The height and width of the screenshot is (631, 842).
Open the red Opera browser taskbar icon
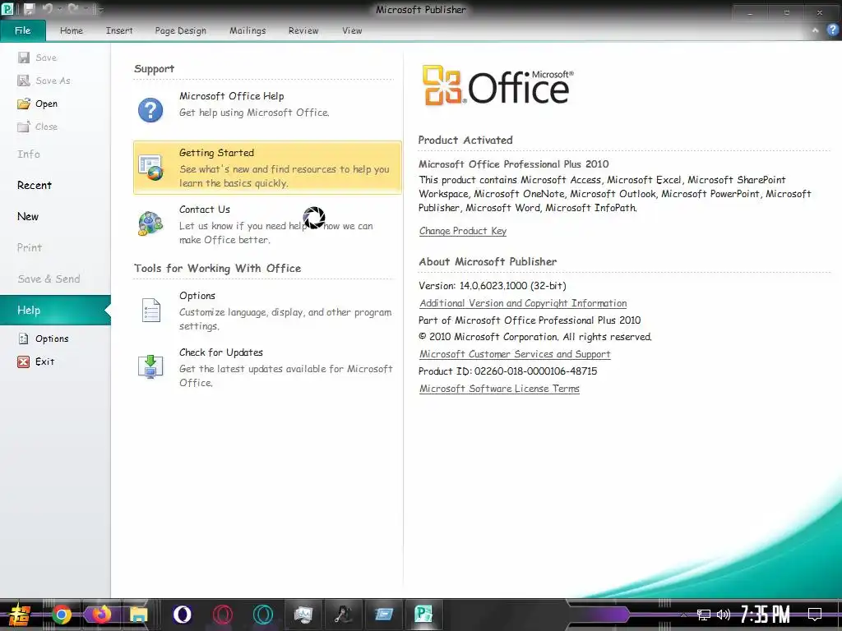(222, 615)
